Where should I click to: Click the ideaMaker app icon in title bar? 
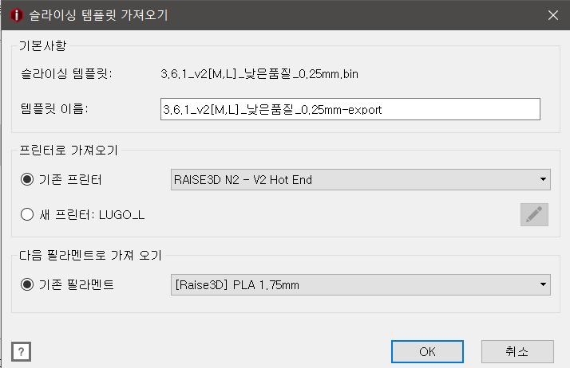(16, 15)
